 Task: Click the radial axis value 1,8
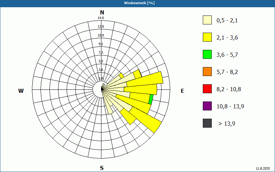[x=101, y=78]
